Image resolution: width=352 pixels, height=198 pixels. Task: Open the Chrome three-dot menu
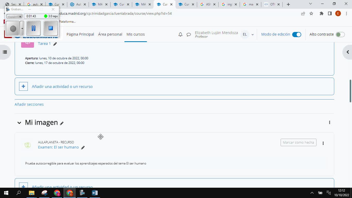coord(346,13)
